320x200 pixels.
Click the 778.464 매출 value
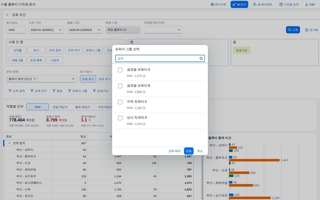(17, 120)
